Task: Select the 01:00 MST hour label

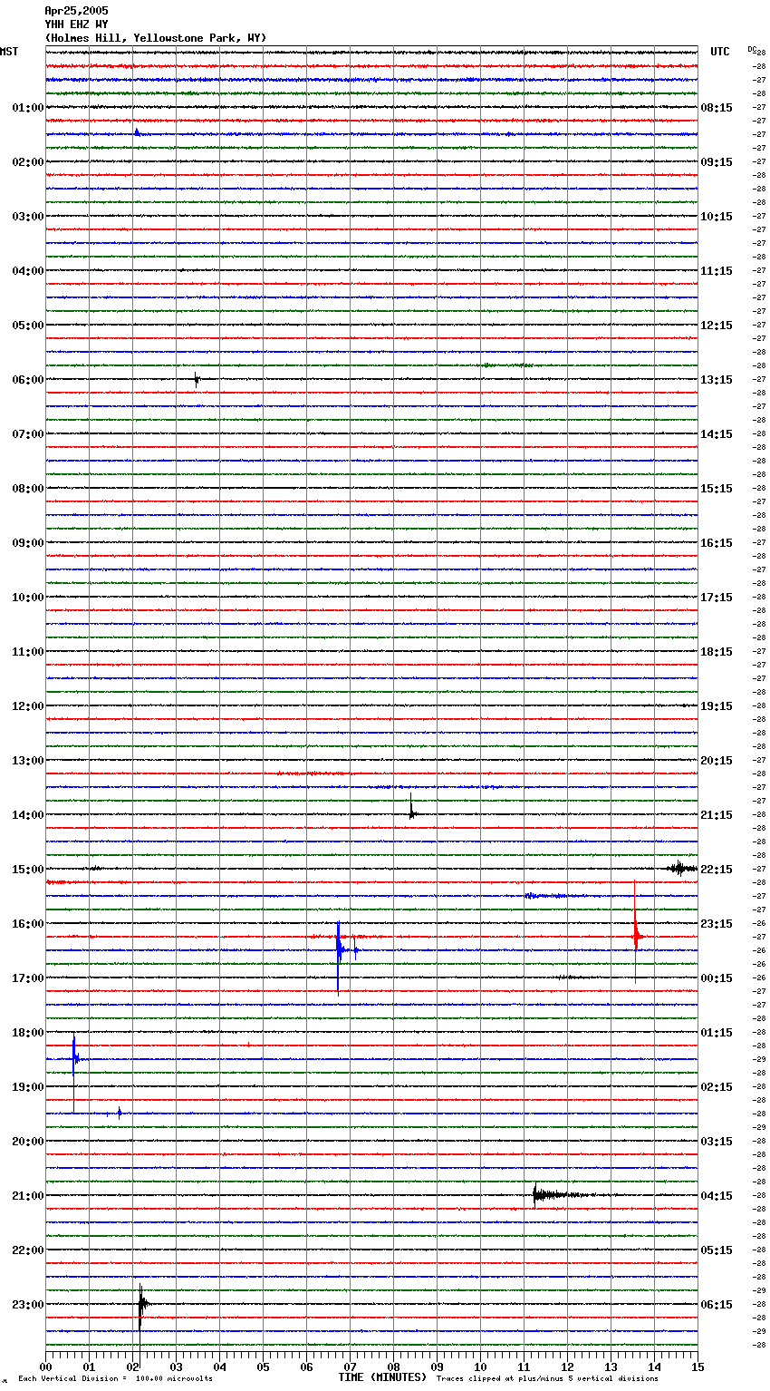Action: (27, 108)
